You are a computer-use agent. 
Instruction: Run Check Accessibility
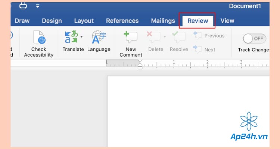[39, 44]
